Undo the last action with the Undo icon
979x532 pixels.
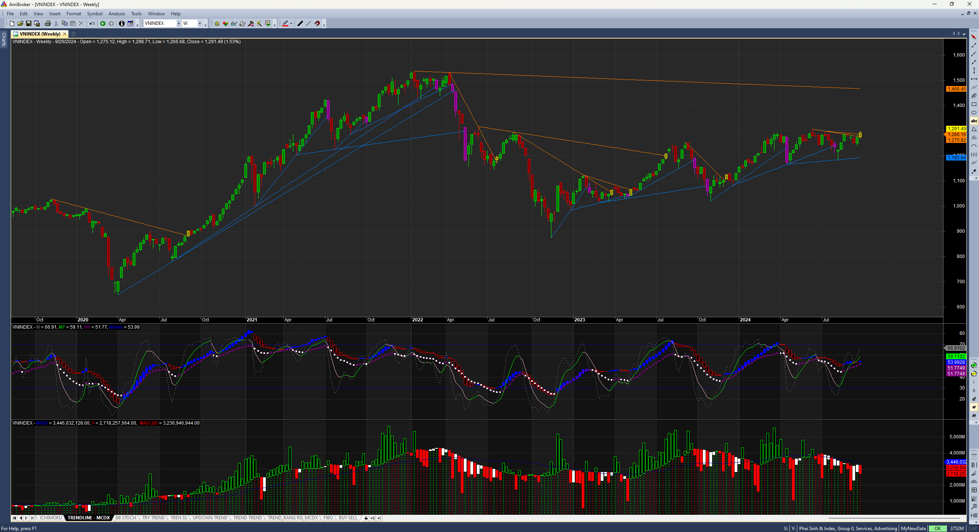coord(92,23)
